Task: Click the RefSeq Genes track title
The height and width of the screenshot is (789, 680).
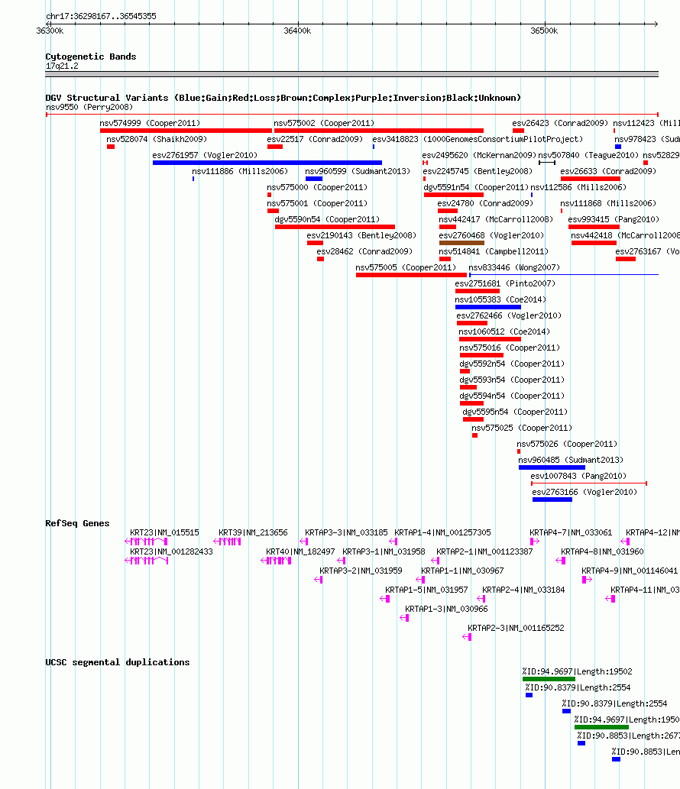Action: 77,523
